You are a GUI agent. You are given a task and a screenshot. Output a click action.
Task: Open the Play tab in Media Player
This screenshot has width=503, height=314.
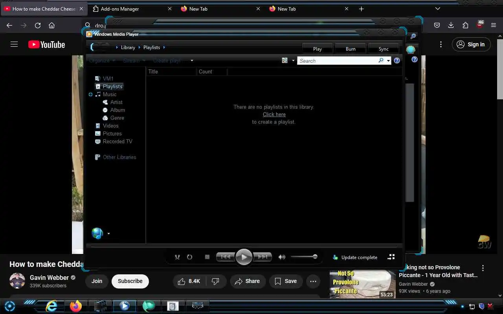point(318,49)
